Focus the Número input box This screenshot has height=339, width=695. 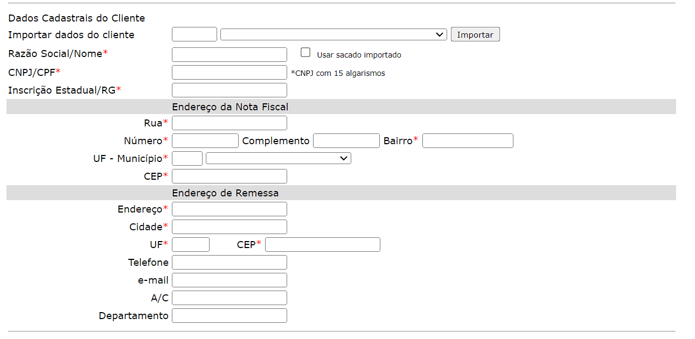[x=205, y=141]
